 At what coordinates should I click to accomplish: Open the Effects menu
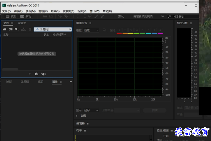[x=55, y=11]
